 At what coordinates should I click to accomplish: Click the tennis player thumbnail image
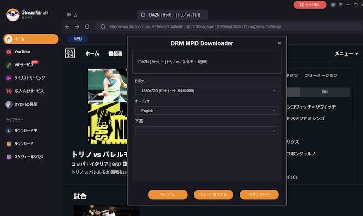(x=107, y=106)
